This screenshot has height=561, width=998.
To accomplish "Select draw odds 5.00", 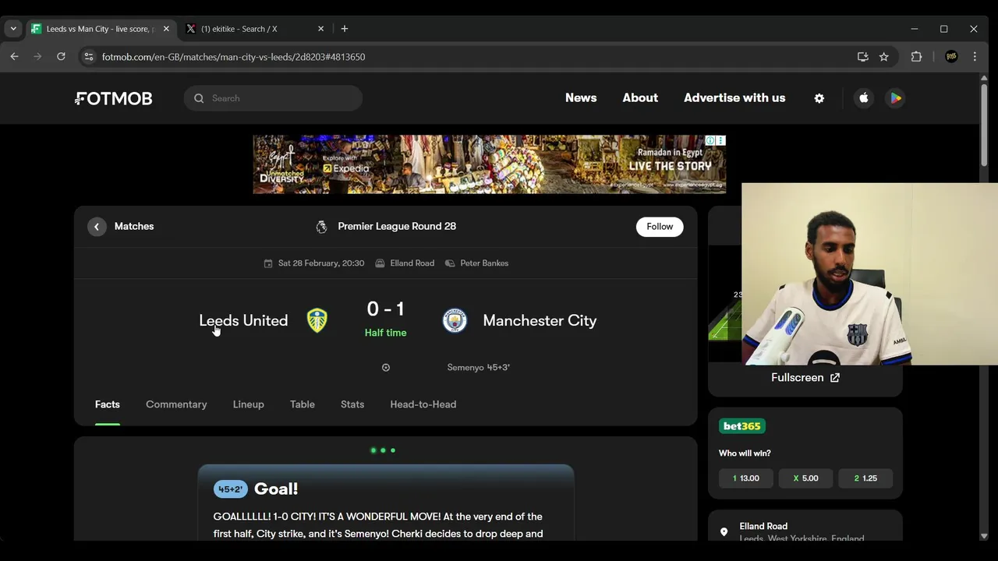I will click(805, 478).
